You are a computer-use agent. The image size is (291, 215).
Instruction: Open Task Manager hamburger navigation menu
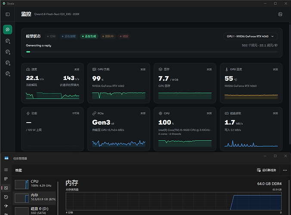tap(6, 170)
